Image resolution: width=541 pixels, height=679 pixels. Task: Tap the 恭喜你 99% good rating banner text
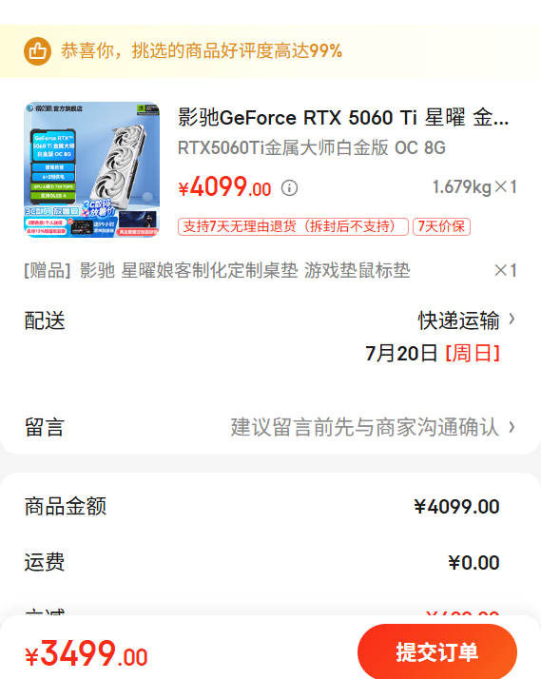[x=202, y=51]
